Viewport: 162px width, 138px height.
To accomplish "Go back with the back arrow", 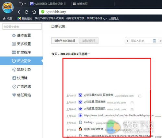I will point(19,12).
